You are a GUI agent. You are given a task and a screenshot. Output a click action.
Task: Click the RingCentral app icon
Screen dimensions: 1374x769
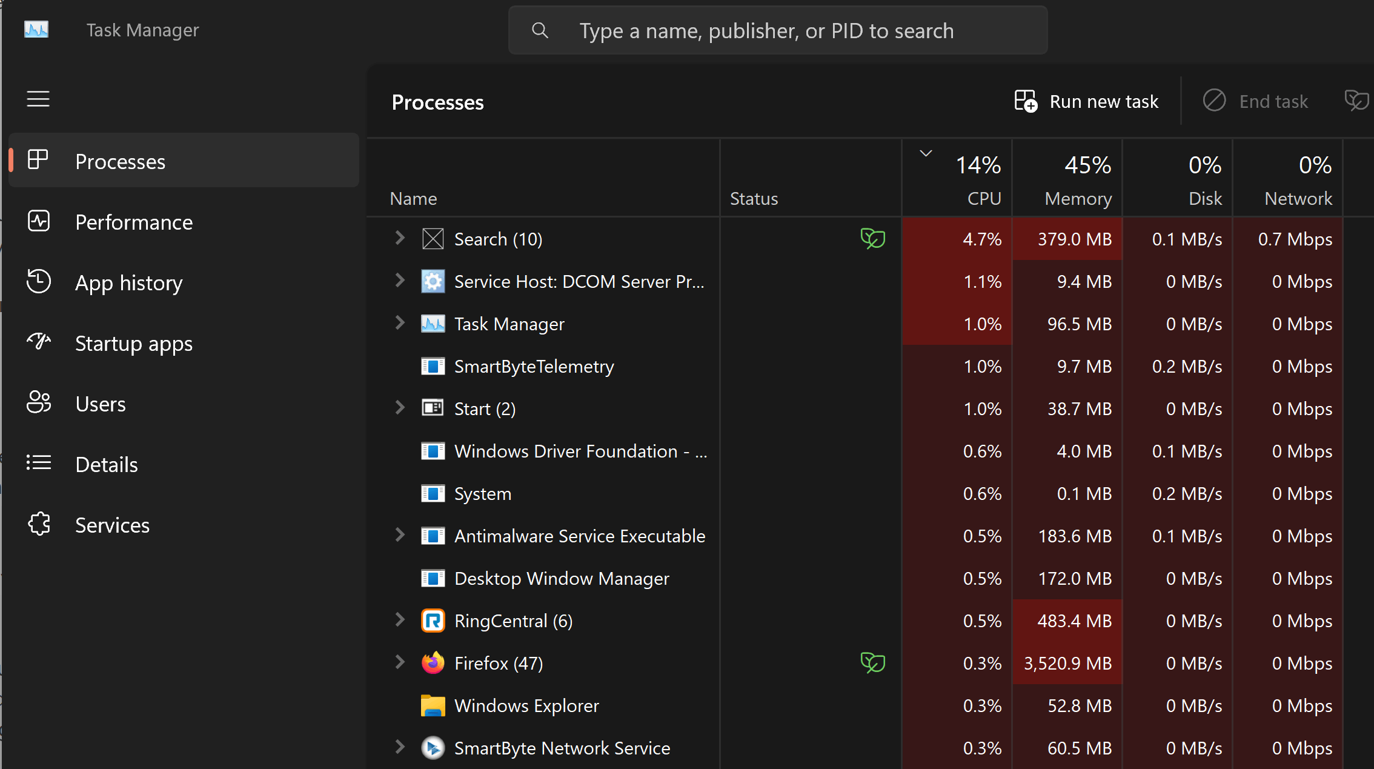tap(433, 621)
